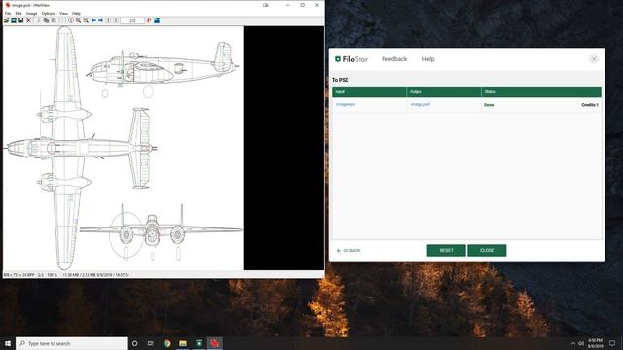Click the Save floppy disk icon in IrfanView

click(21, 20)
